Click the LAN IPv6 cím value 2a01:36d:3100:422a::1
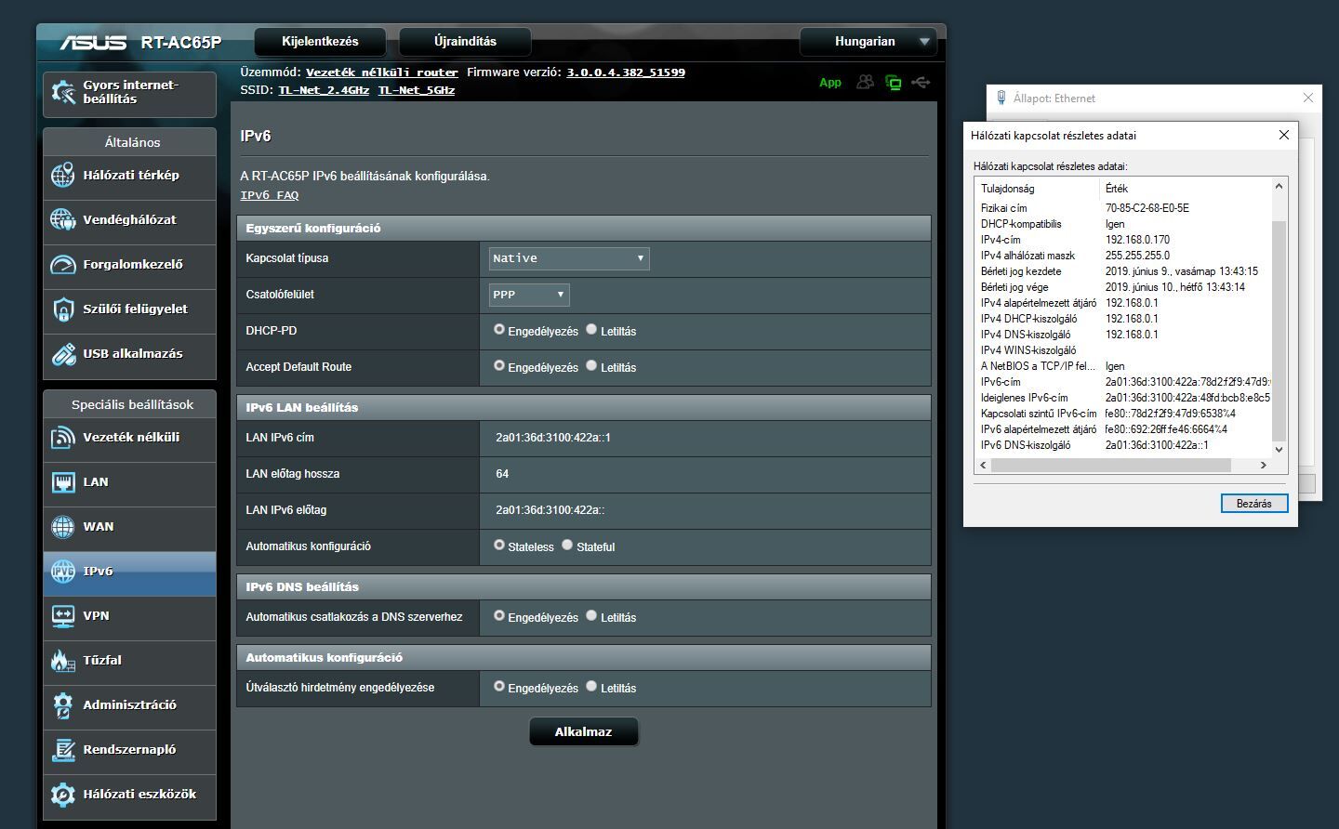 pyautogui.click(x=553, y=438)
